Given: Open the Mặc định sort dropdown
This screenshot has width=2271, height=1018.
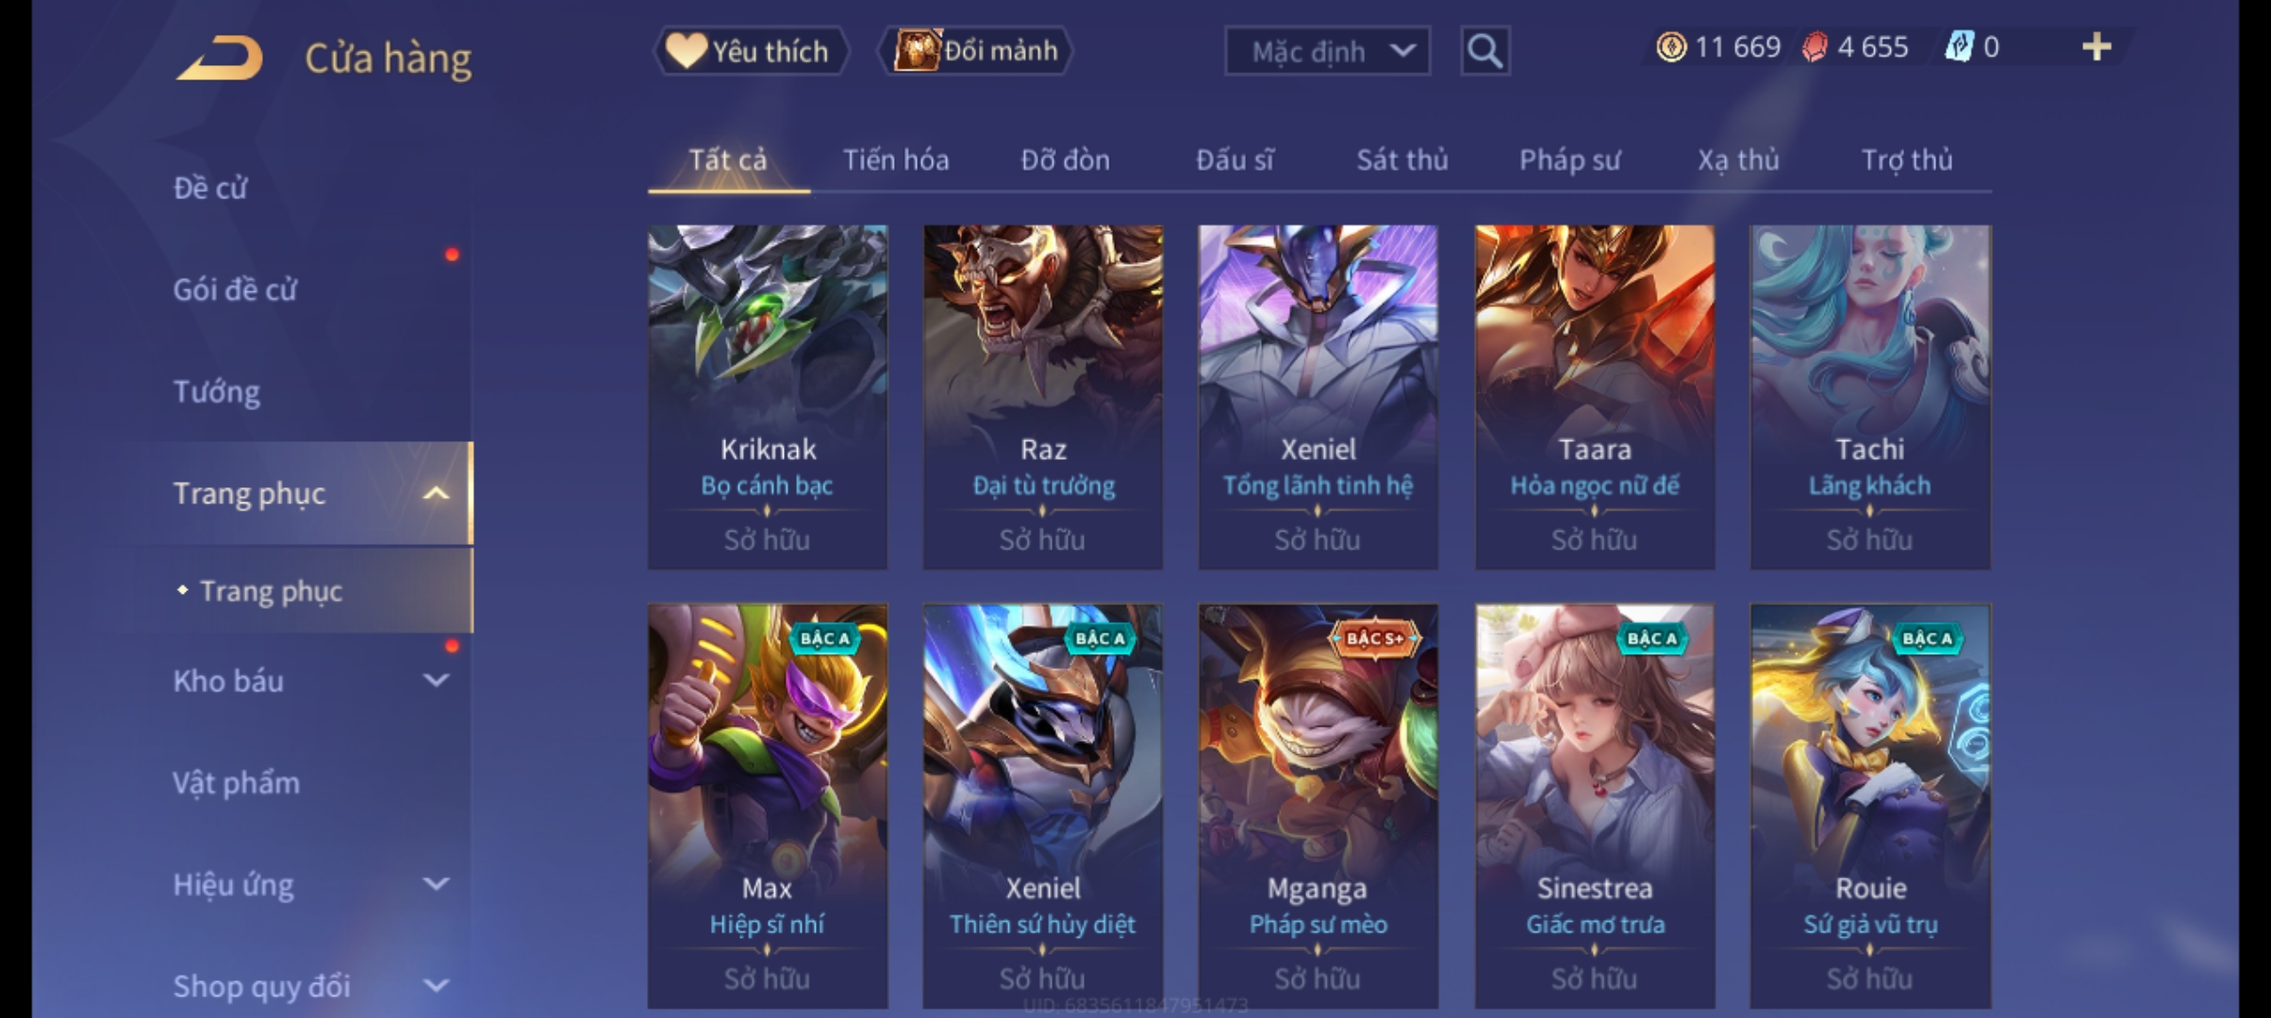Looking at the screenshot, I should 1327,51.
